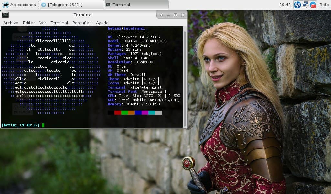Viewport: 331px width, 194px height.
Task: Click the red color block in terminal output
Action: point(118,113)
